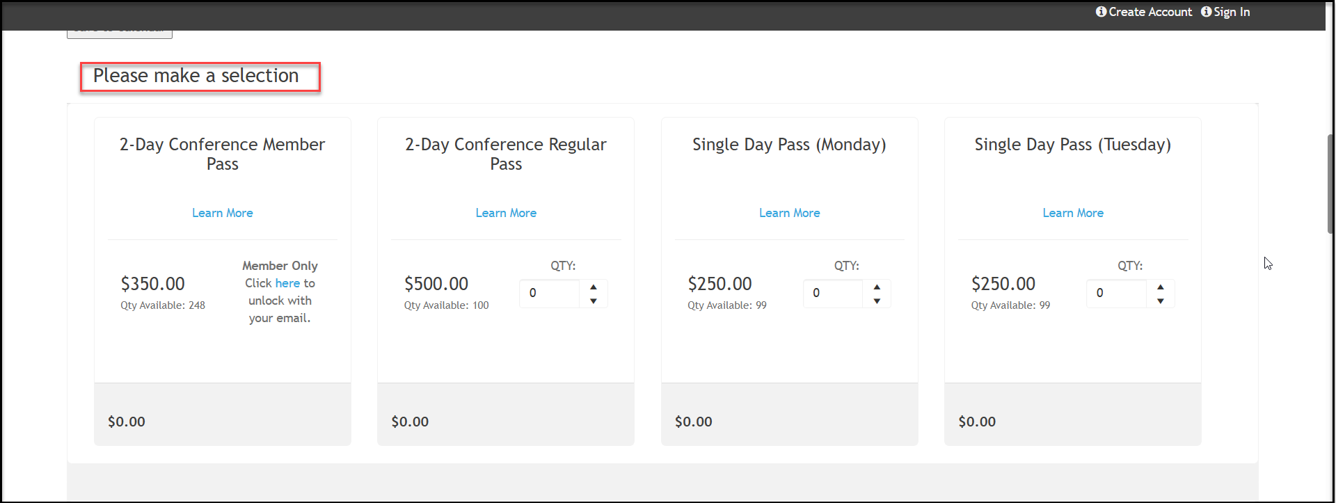Viewport: 1336px width, 503px height.
Task: Open the Sign In link
Action: pos(1232,12)
